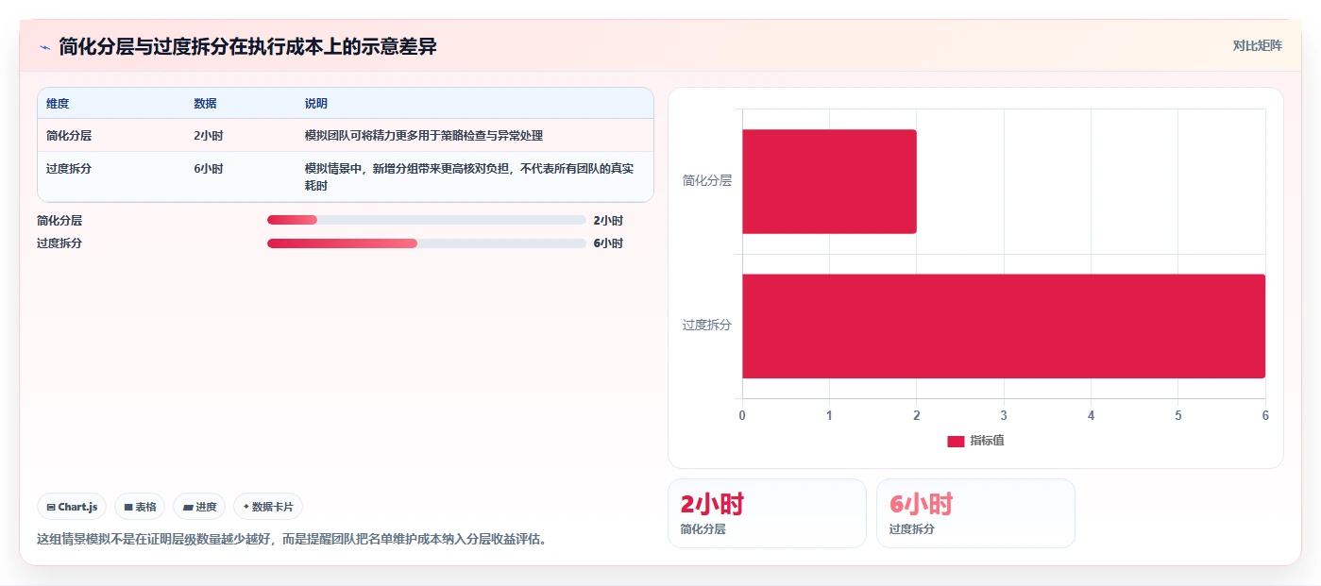Click the 维度 column header

(x=58, y=104)
